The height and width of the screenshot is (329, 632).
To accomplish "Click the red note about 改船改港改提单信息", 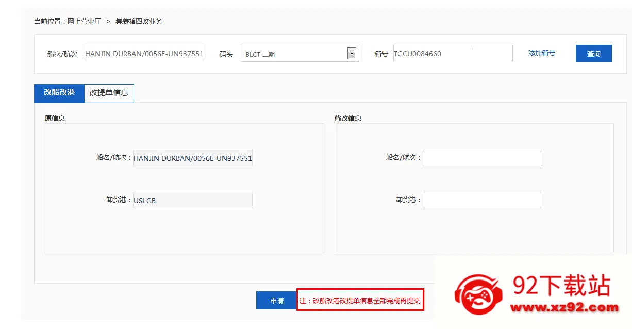I will [360, 301].
